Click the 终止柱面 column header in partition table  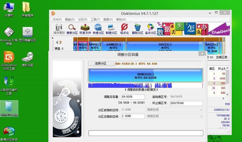[222, 69]
